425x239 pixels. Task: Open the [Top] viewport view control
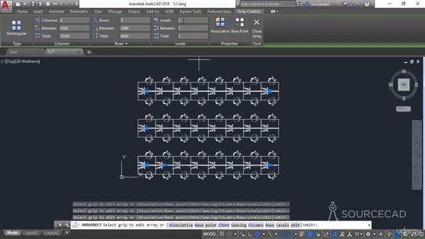pyautogui.click(x=11, y=62)
